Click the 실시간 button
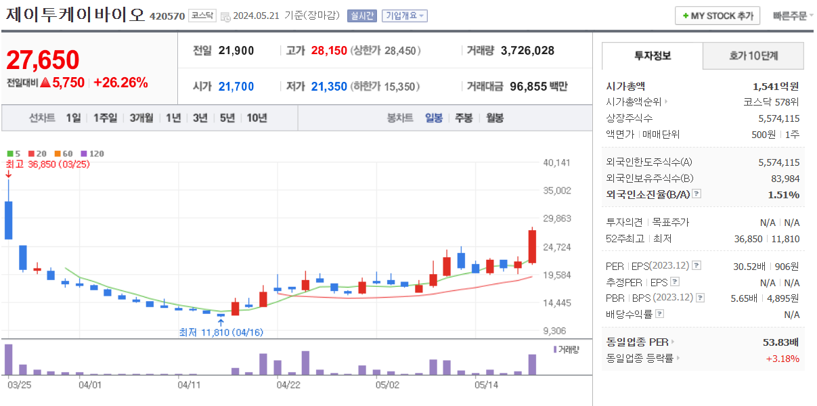 [x=361, y=16]
